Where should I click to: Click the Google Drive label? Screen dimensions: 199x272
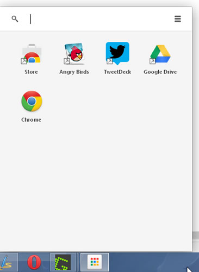pos(160,72)
